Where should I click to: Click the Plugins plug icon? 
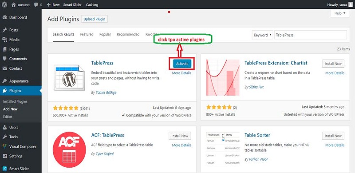(5, 91)
